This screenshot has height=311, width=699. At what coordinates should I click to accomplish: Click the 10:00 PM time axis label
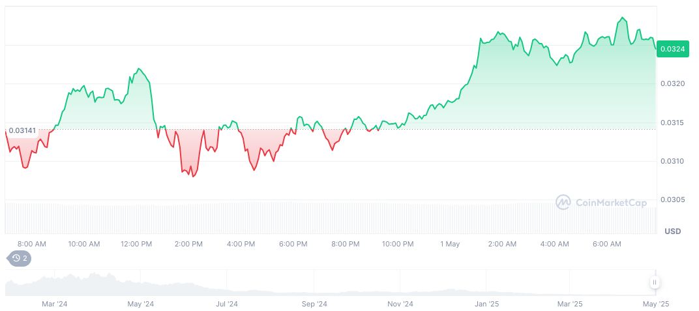(x=398, y=244)
